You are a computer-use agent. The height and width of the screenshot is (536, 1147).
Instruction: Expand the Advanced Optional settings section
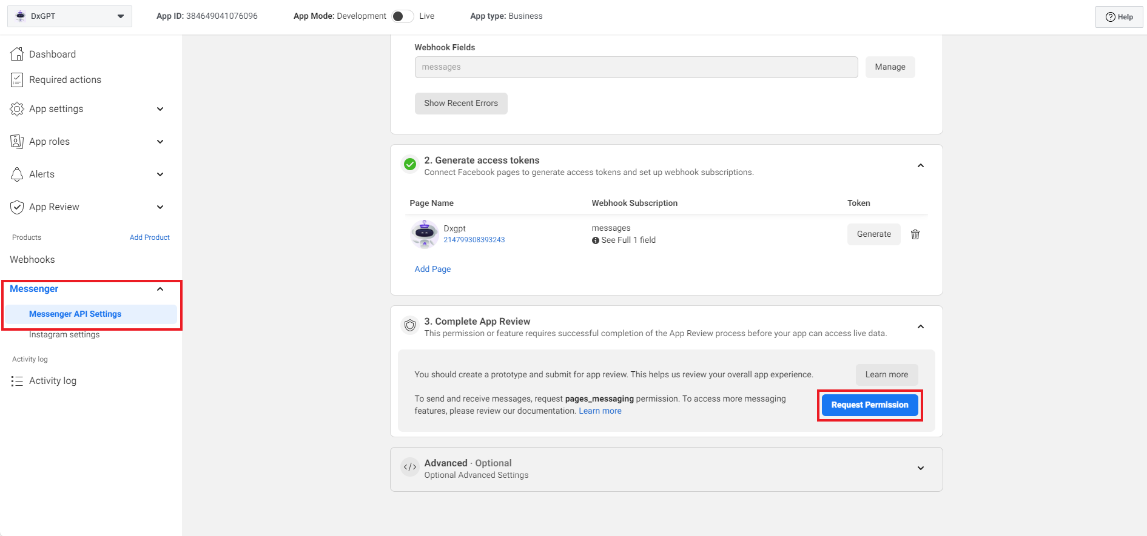[x=920, y=468]
